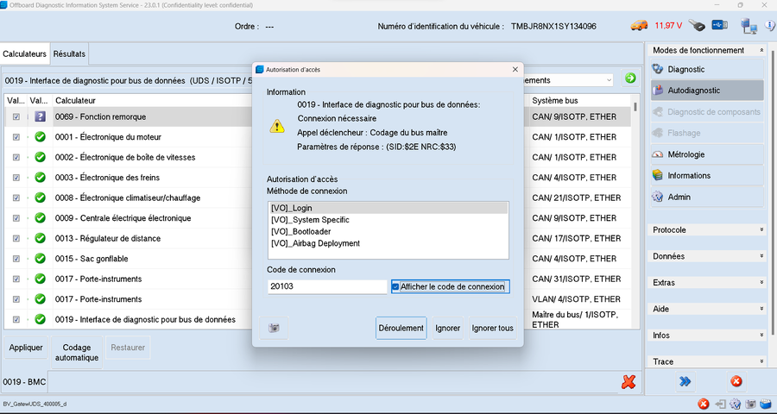Click the Code de connexion input field
Viewport: 777px width, 414px height.
pyautogui.click(x=326, y=286)
